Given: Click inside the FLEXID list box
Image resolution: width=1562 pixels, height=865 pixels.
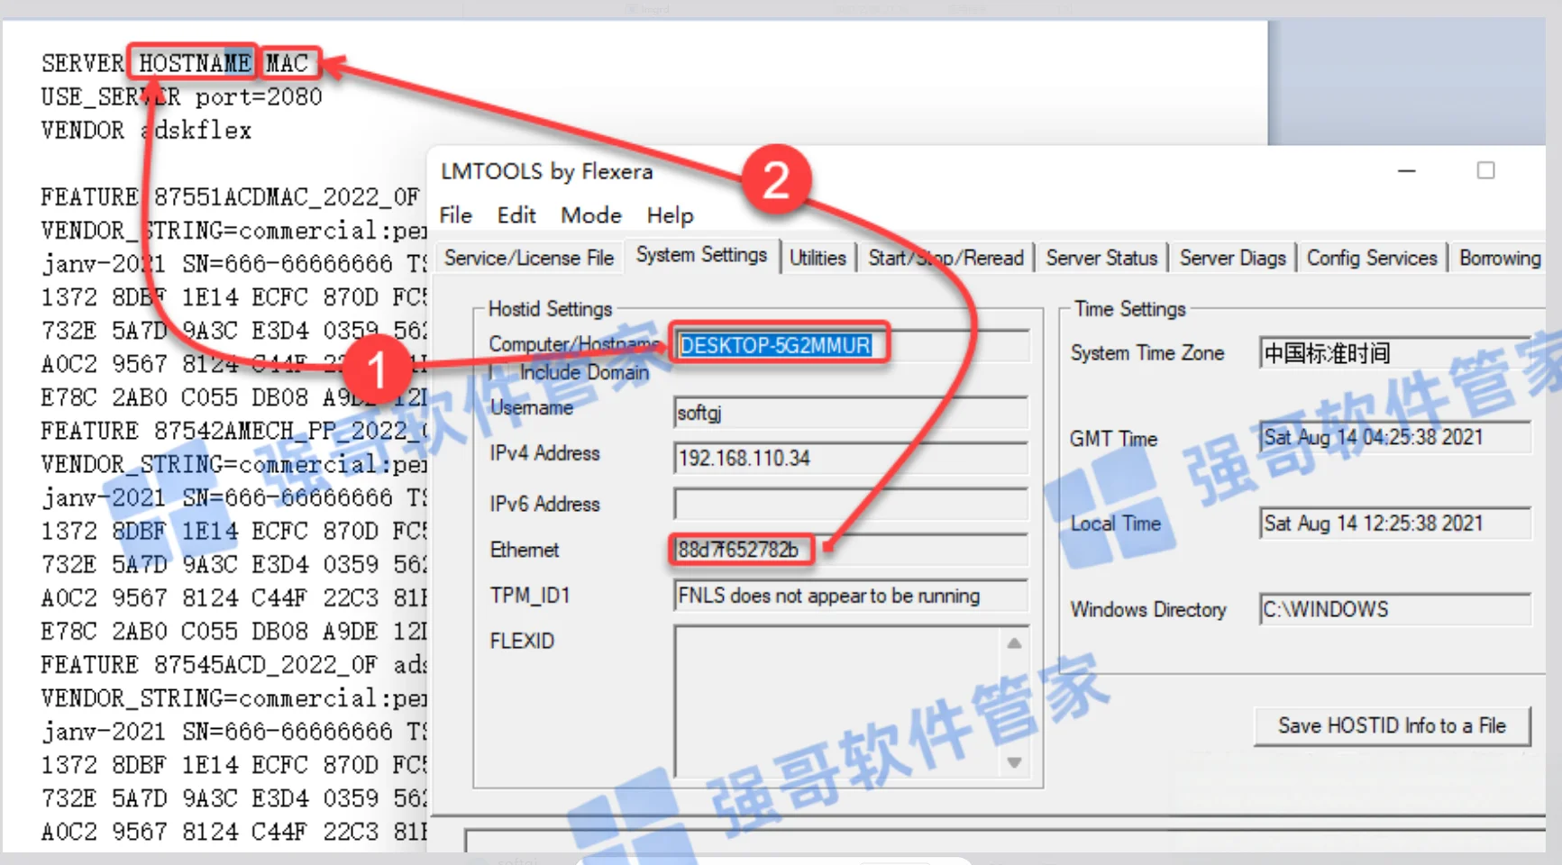Looking at the screenshot, I should [x=836, y=700].
